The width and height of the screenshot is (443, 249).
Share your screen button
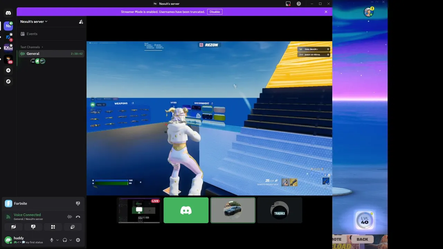(33, 227)
